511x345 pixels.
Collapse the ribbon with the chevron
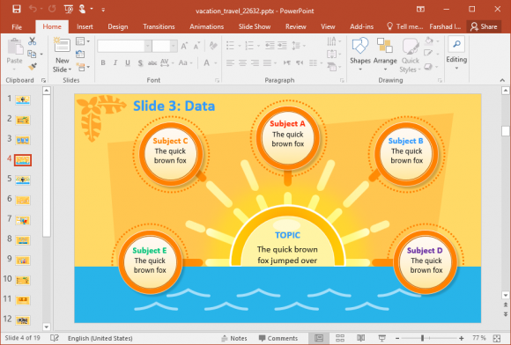[x=502, y=80]
